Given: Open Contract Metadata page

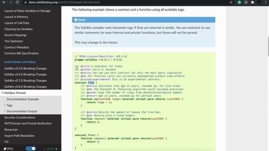Looking at the screenshot, I should point(17,47).
